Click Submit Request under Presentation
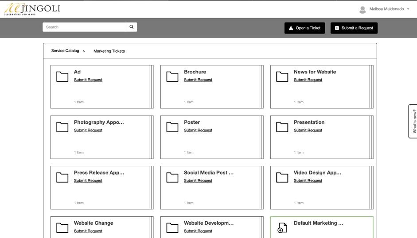This screenshot has width=417, height=238. click(x=308, y=130)
